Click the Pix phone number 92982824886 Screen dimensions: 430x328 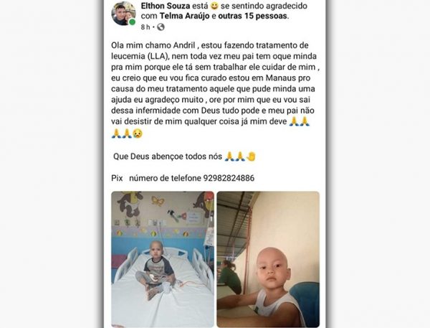pos(229,178)
